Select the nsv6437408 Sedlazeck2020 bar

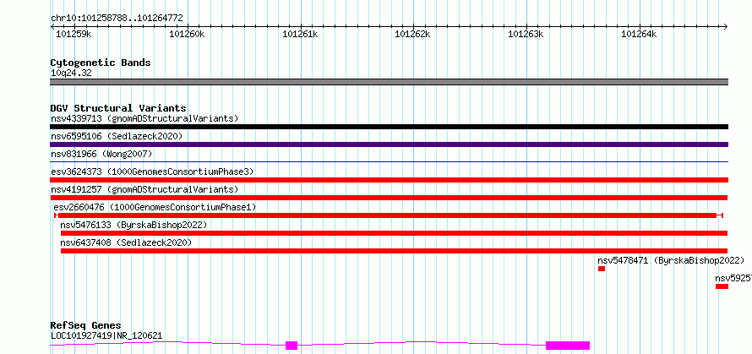click(x=395, y=251)
